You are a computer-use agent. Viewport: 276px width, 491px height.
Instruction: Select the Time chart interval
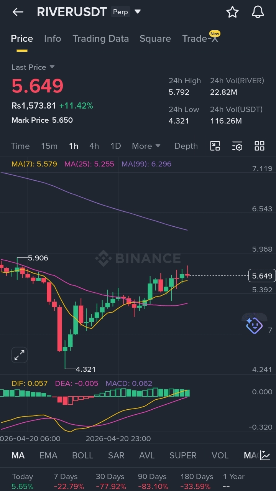click(x=20, y=146)
